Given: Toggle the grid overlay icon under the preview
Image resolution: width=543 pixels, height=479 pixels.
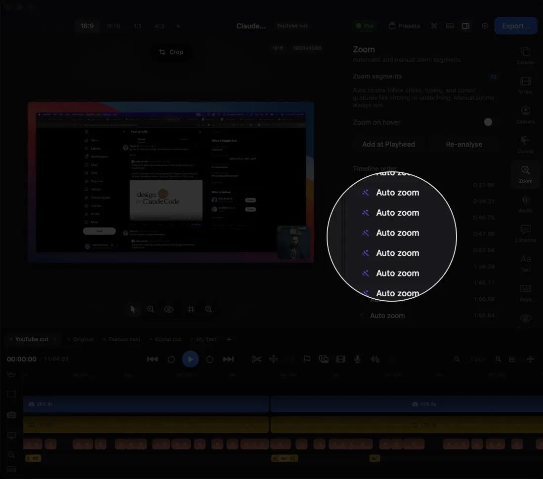Looking at the screenshot, I should click(190, 310).
